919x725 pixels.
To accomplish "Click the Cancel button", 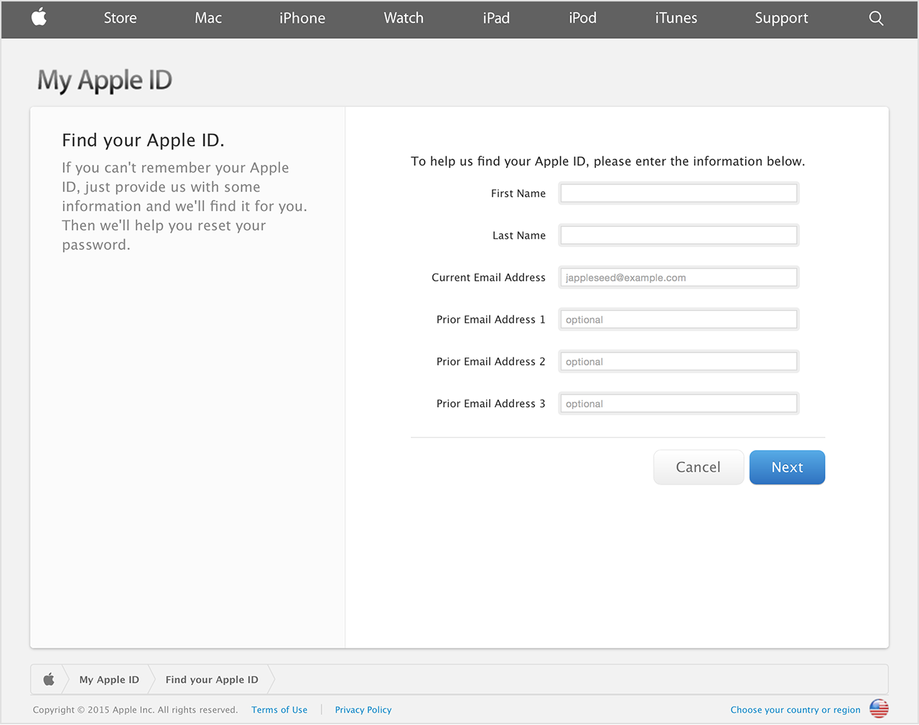I will (x=699, y=467).
